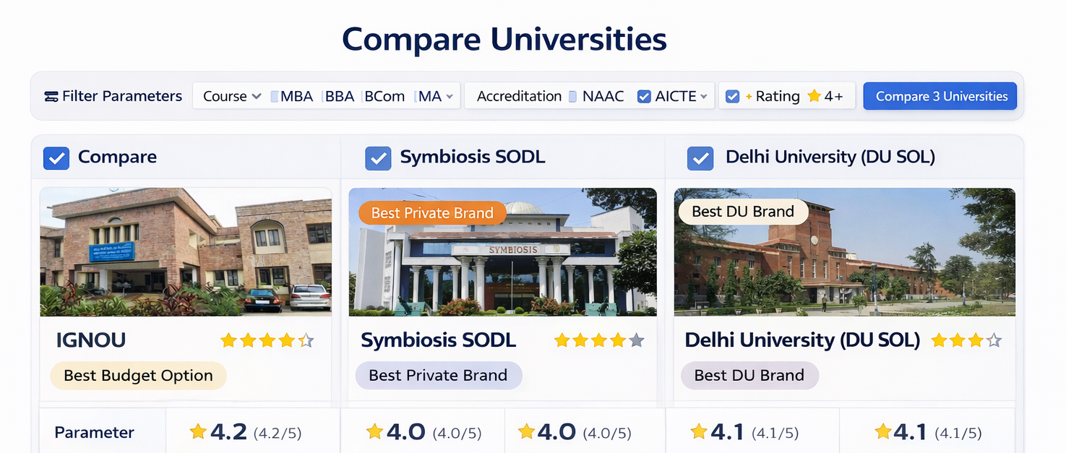Click the IGNOU campus photo

[186, 252]
